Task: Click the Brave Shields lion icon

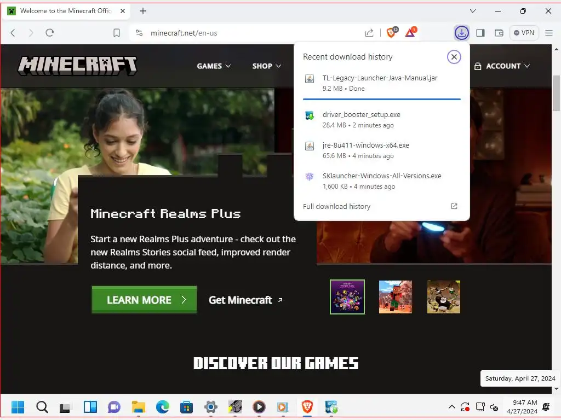Action: (392, 32)
